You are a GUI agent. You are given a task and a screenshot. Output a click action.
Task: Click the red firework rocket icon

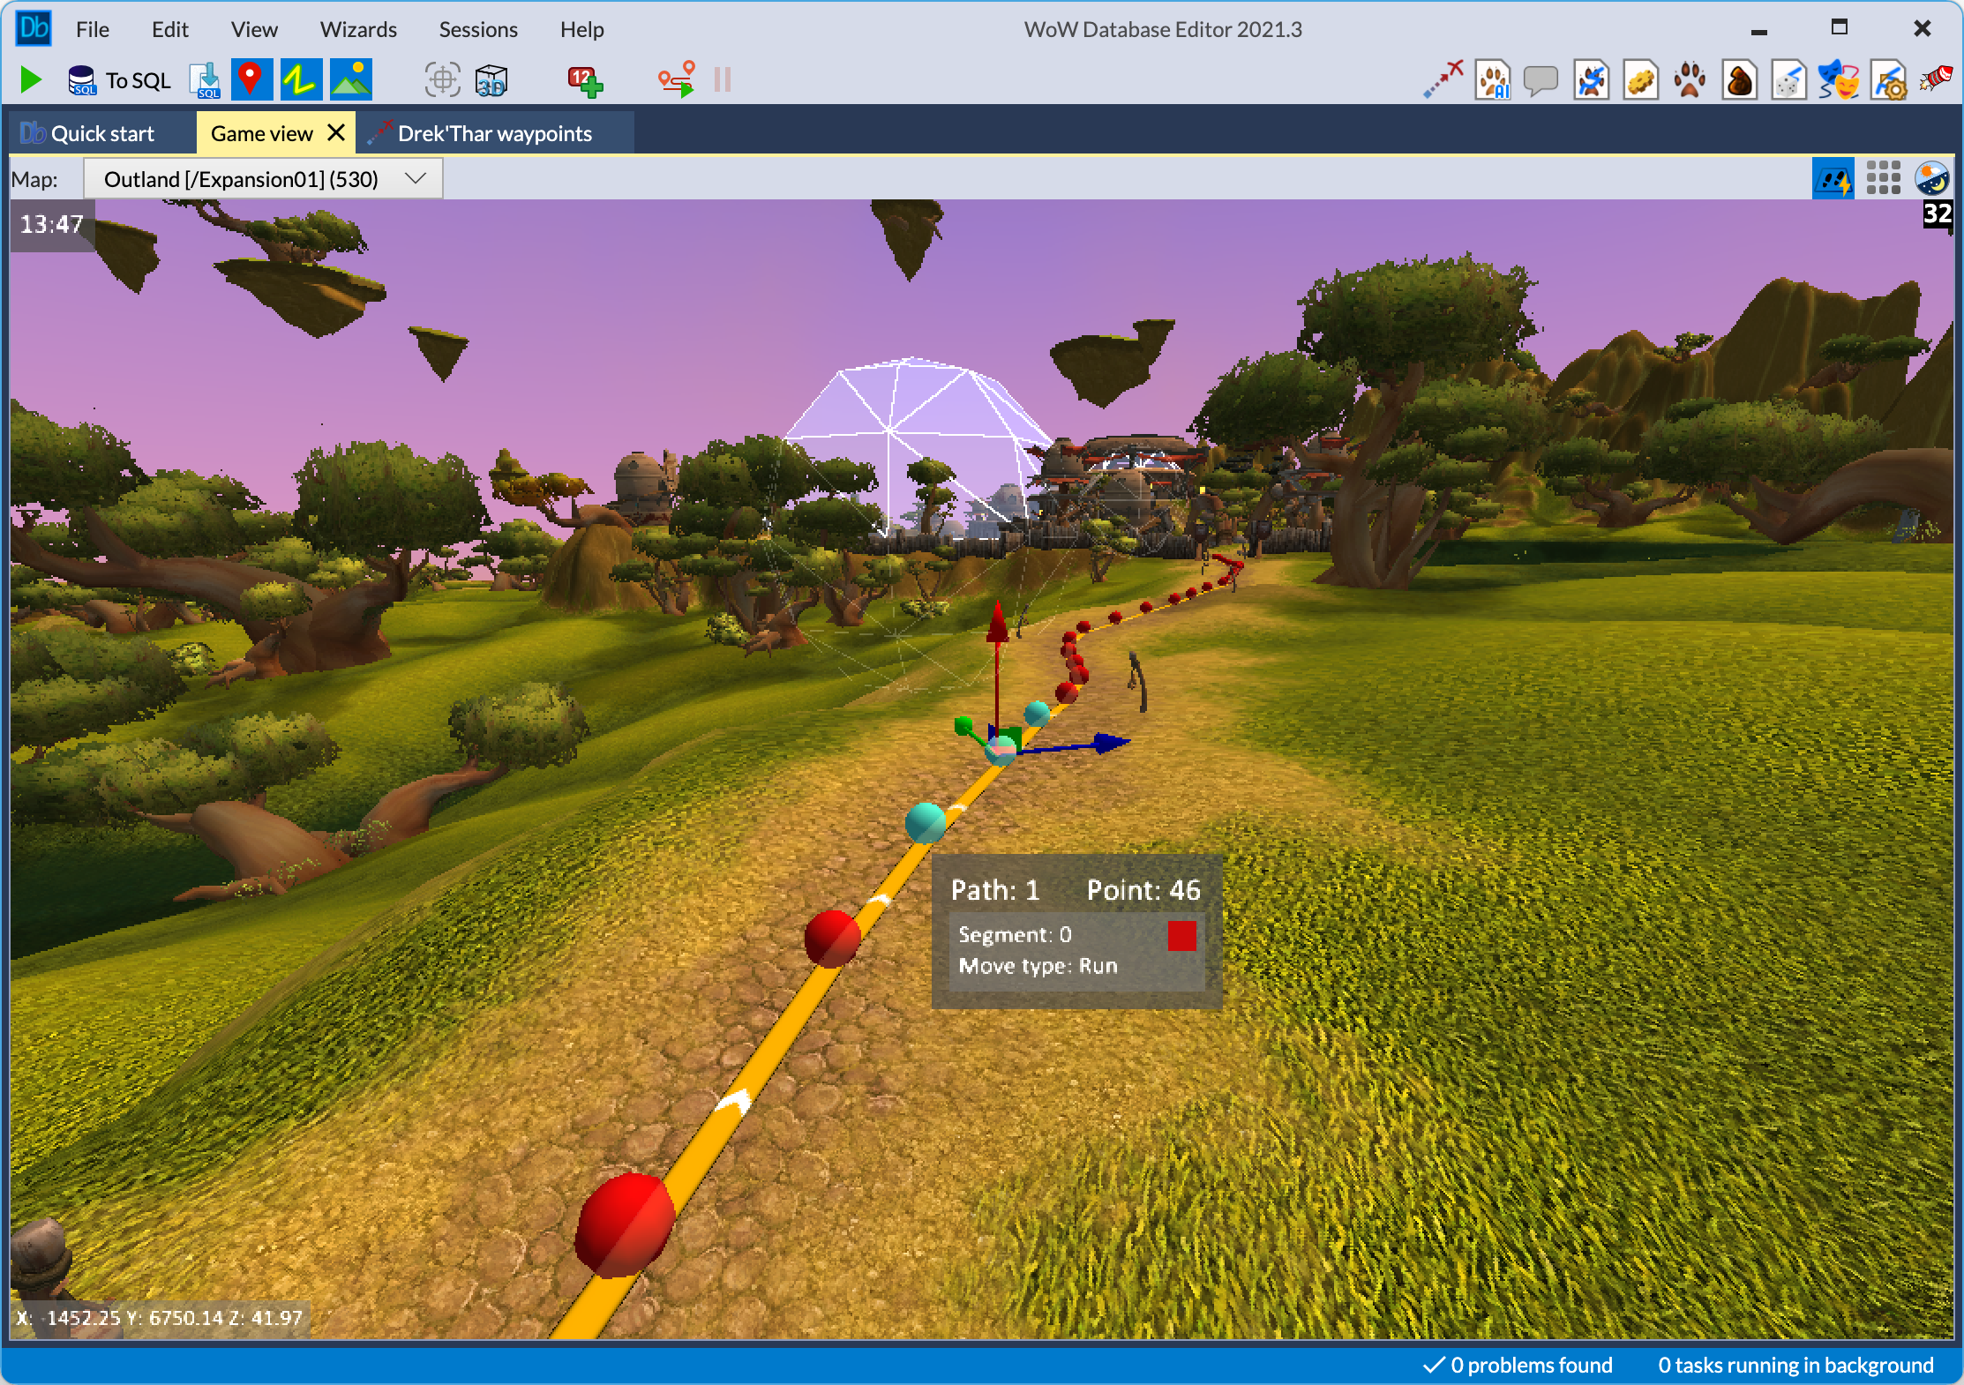1936,79
